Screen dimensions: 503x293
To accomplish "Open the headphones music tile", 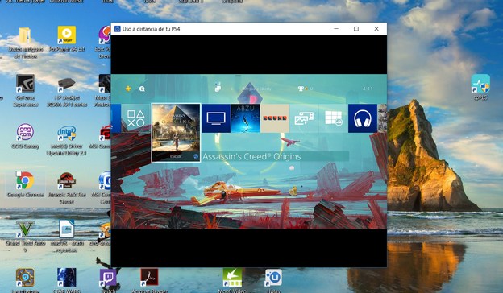I will pos(363,118).
